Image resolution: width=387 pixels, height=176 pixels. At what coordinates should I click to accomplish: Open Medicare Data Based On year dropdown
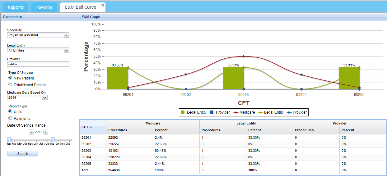pyautogui.click(x=44, y=98)
